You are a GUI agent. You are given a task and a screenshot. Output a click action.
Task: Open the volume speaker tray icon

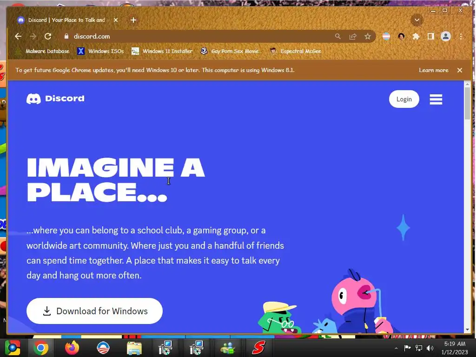[x=430, y=348]
